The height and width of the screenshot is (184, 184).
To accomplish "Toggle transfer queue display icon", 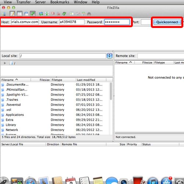I will coord(33,14).
